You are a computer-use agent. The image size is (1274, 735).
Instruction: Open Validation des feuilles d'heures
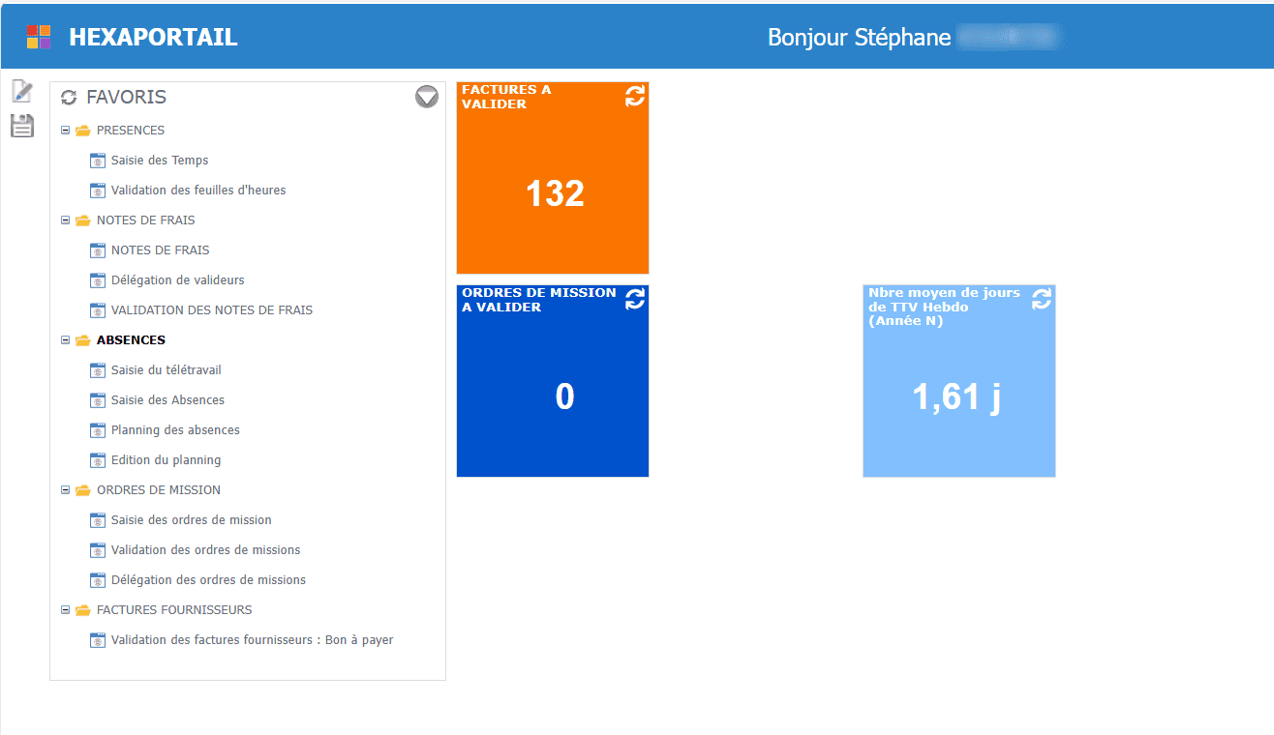(199, 190)
